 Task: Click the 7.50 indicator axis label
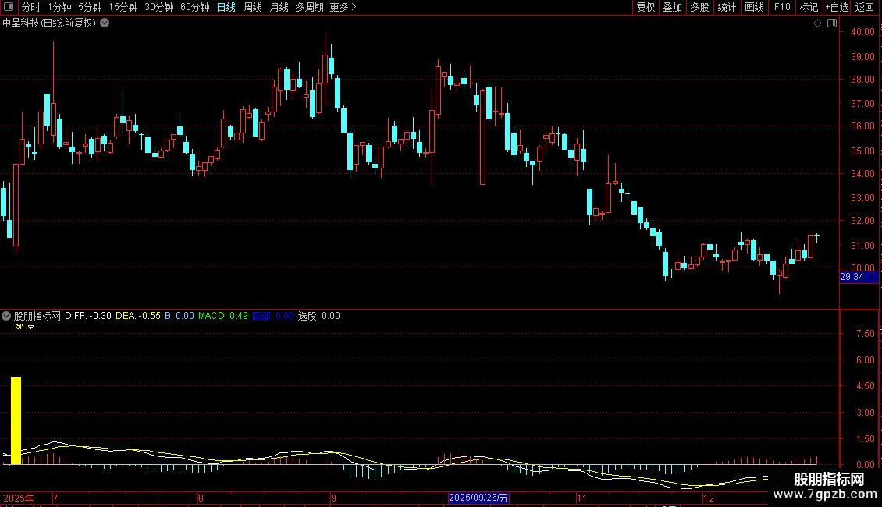(865, 334)
